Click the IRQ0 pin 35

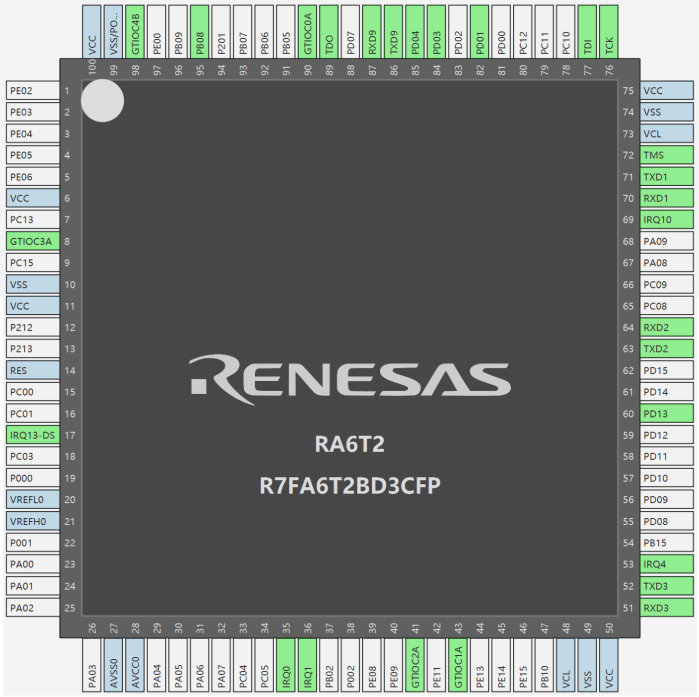click(285, 665)
